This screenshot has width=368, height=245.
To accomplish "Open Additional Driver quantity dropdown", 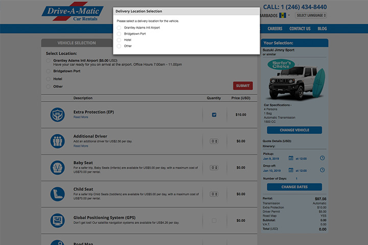I will (x=214, y=141).
